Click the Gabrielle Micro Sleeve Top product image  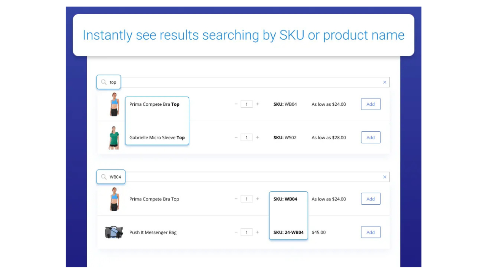[114, 137]
